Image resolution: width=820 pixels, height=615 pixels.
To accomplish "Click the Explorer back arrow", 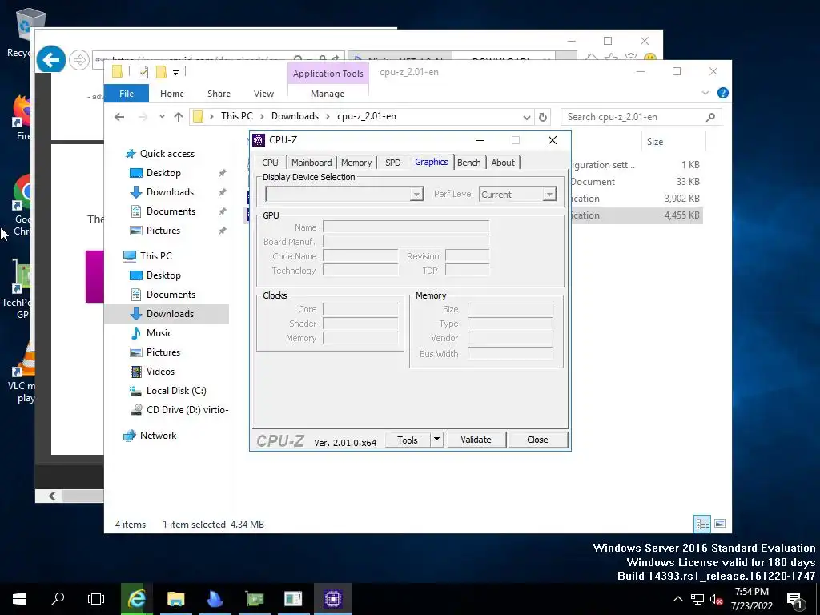I will tap(119, 117).
